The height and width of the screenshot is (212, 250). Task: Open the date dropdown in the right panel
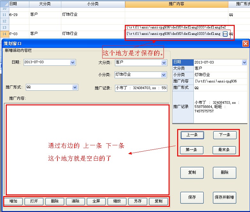(244, 63)
